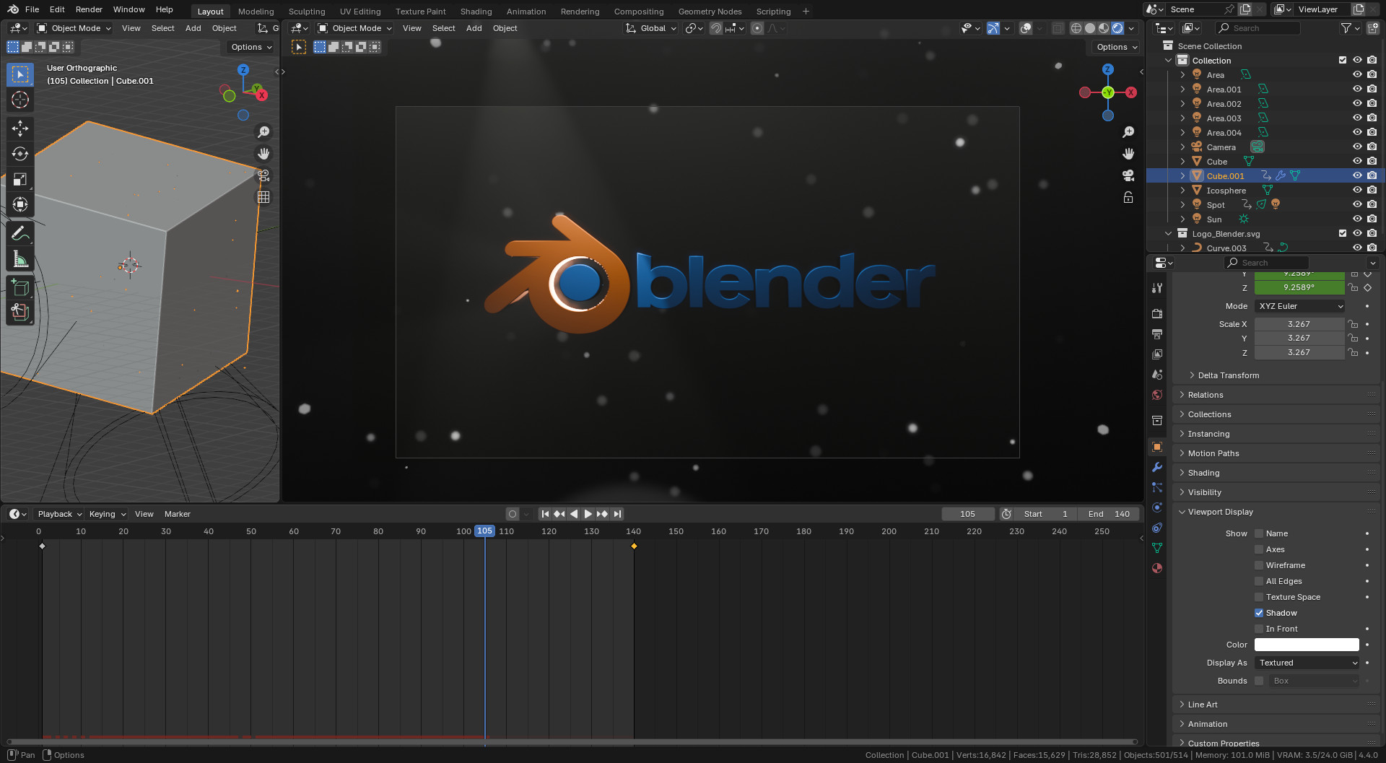1386x763 pixels.
Task: Toggle camera view in main viewport
Action: click(x=1128, y=175)
